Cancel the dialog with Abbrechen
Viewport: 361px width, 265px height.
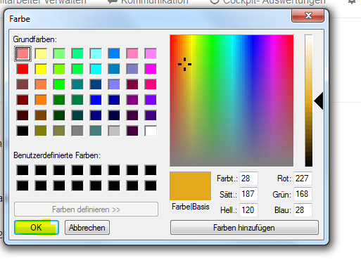click(x=87, y=227)
